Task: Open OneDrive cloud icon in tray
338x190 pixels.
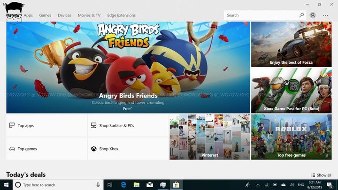Action: [x=284, y=185]
